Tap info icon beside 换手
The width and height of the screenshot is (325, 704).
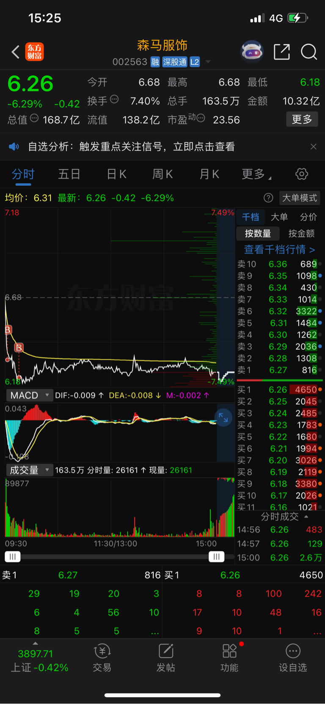[114, 99]
